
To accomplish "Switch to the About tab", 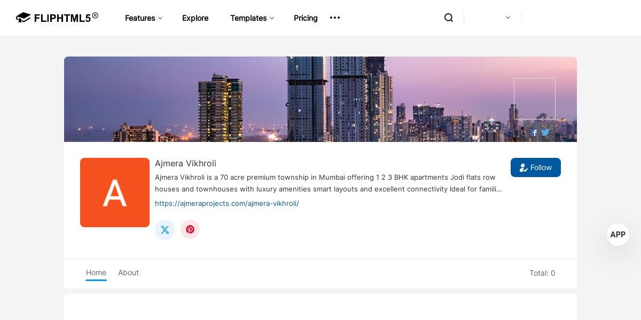I will [128, 273].
